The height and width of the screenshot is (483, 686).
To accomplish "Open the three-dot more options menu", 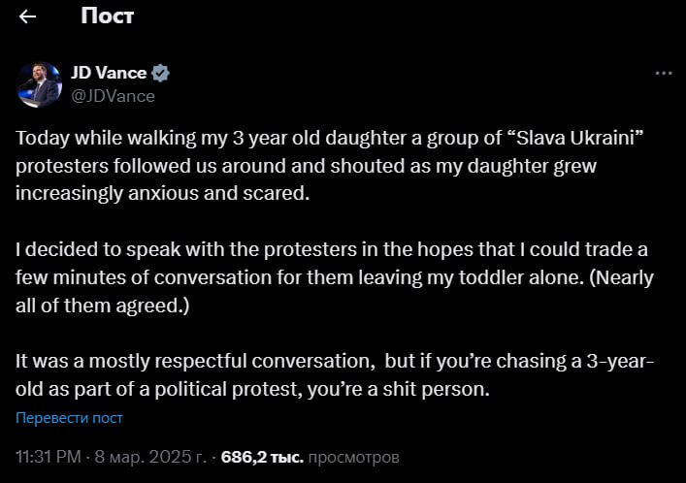I will (664, 73).
